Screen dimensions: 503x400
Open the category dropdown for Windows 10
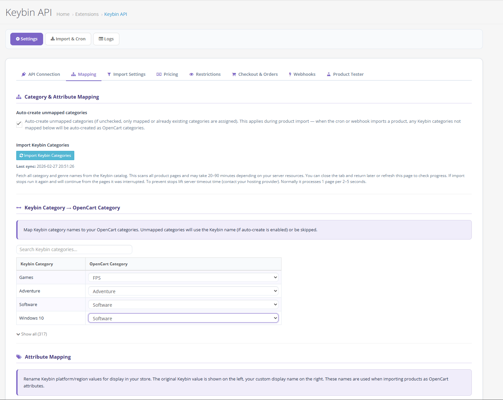[183, 318]
